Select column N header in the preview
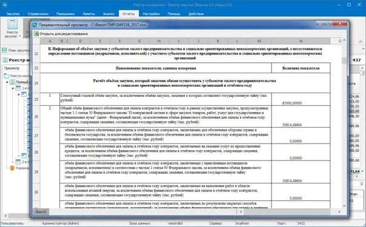366x227 pixels. pyautogui.click(x=301, y=41)
